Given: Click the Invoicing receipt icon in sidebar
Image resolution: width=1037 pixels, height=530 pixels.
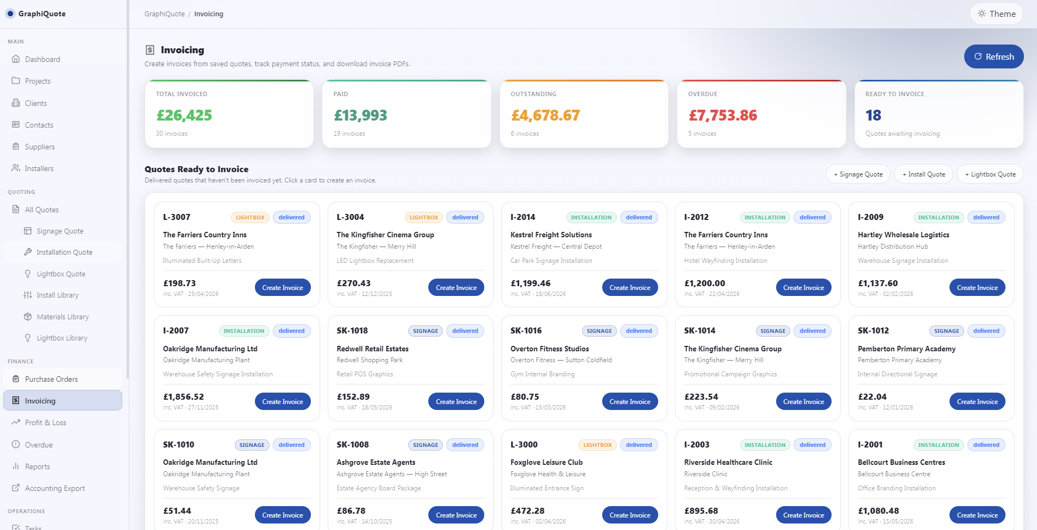Looking at the screenshot, I should click(16, 401).
